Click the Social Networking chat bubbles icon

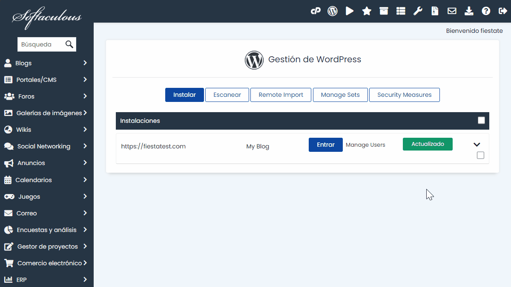9,146
